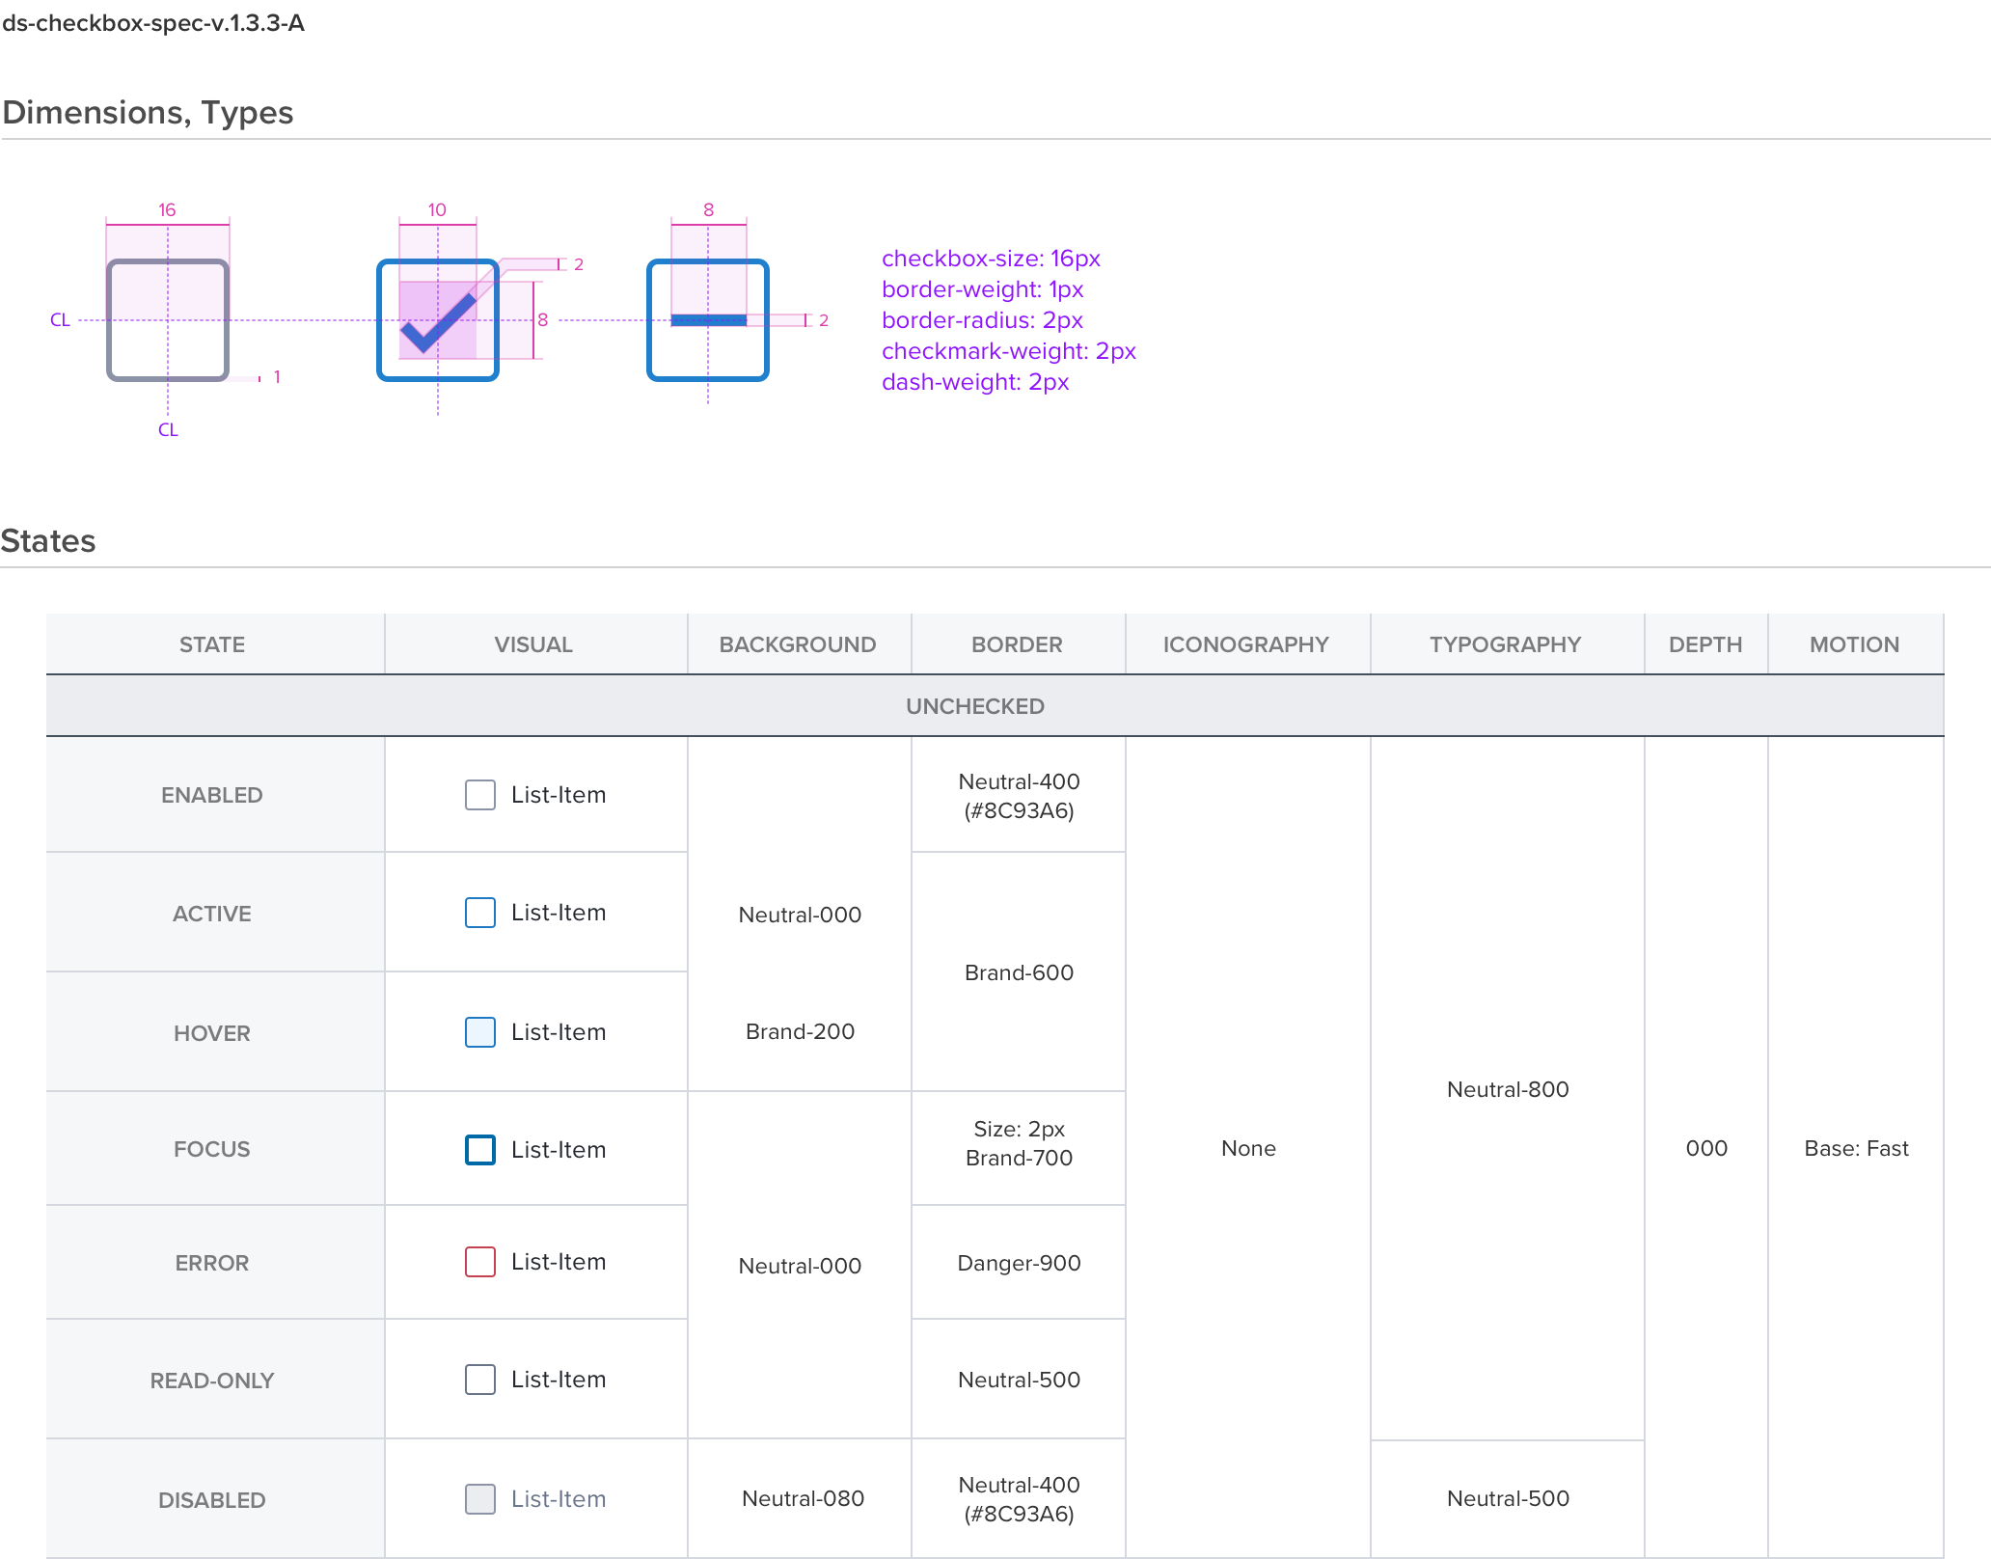This screenshot has height=1559, width=1991.
Task: Click the Neutral-500 typography cell in Disabled row
Action: point(1508,1498)
